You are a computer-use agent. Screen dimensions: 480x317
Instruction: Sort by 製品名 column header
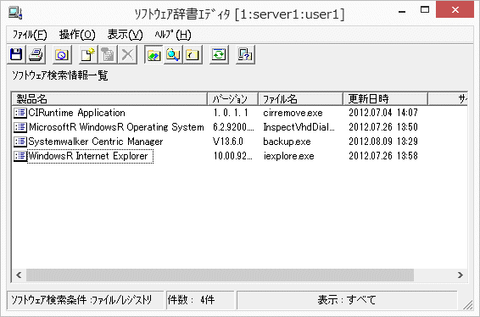point(109,99)
